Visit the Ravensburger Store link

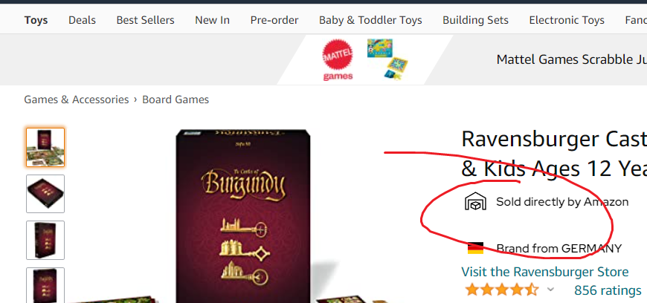[x=545, y=272]
